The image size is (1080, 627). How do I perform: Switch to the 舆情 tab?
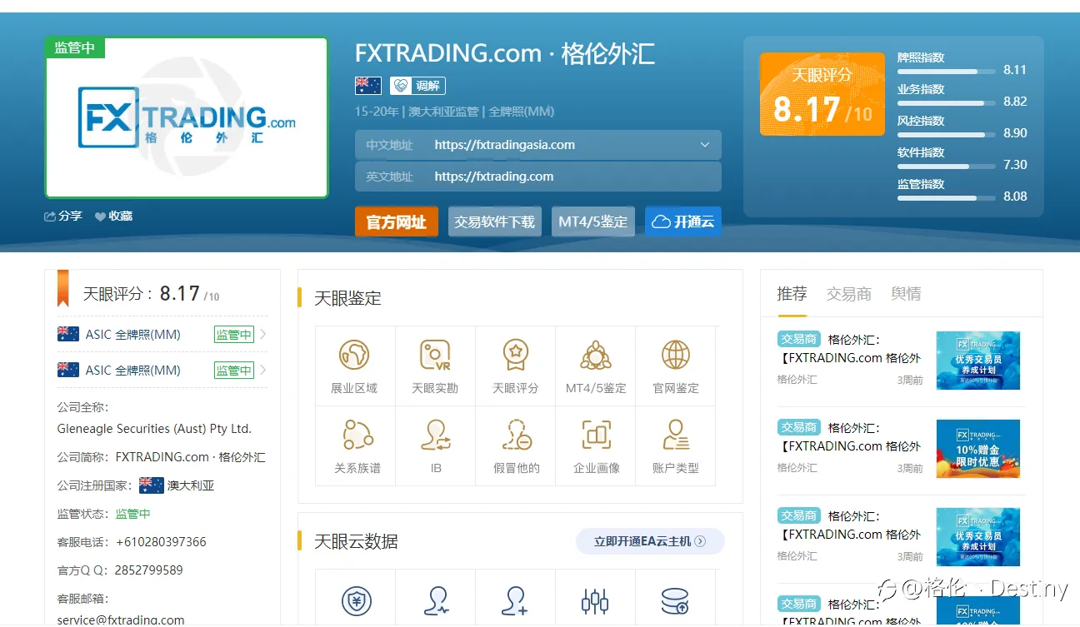click(x=906, y=294)
